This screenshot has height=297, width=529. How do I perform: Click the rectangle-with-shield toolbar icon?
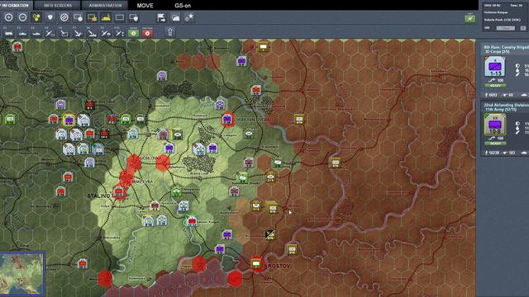[x=134, y=17]
